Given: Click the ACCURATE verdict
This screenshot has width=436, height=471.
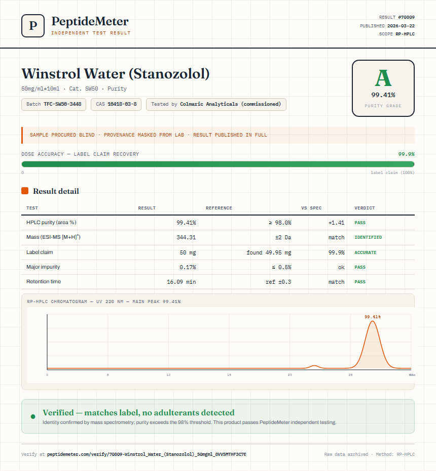Looking at the screenshot, I should (365, 252).
